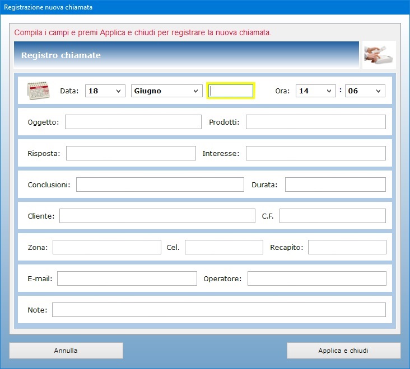
Task: Click the red instruction text Compila i campi
Action: (143, 32)
